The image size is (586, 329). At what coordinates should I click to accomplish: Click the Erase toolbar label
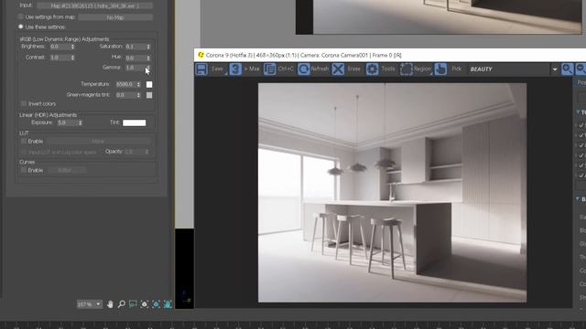(354, 69)
